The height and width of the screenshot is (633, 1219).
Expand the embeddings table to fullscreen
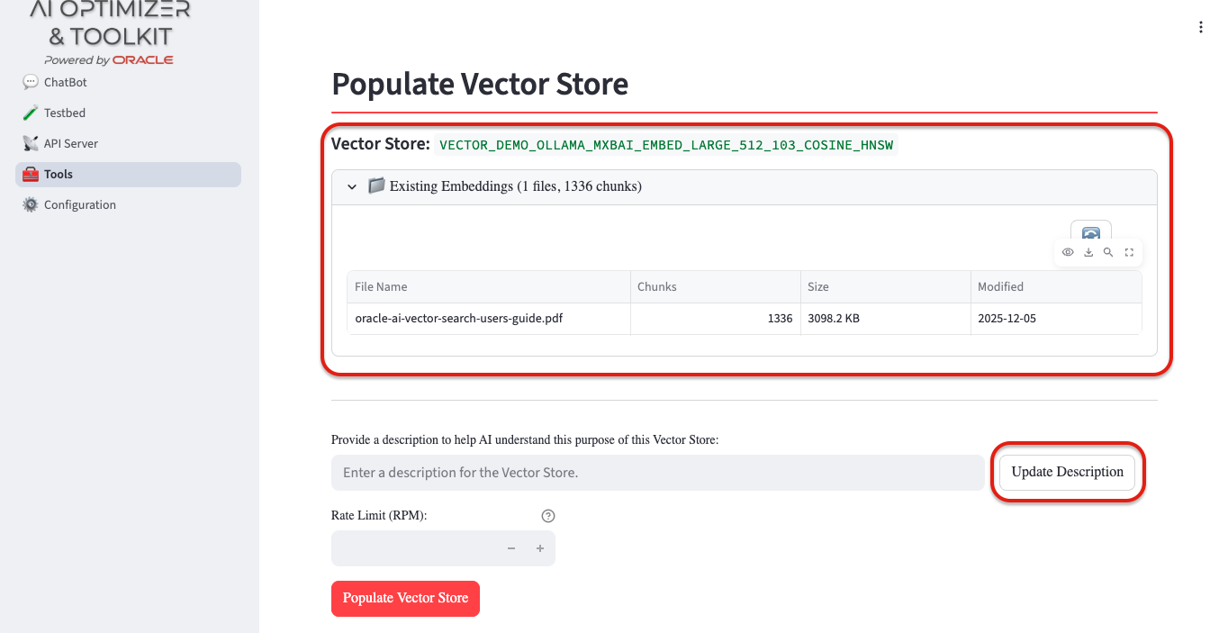pos(1129,252)
